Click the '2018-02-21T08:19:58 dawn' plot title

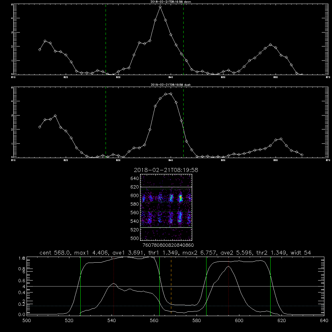tap(171, 2)
